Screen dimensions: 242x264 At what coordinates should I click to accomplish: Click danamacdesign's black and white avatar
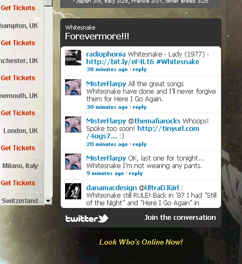(x=73, y=191)
